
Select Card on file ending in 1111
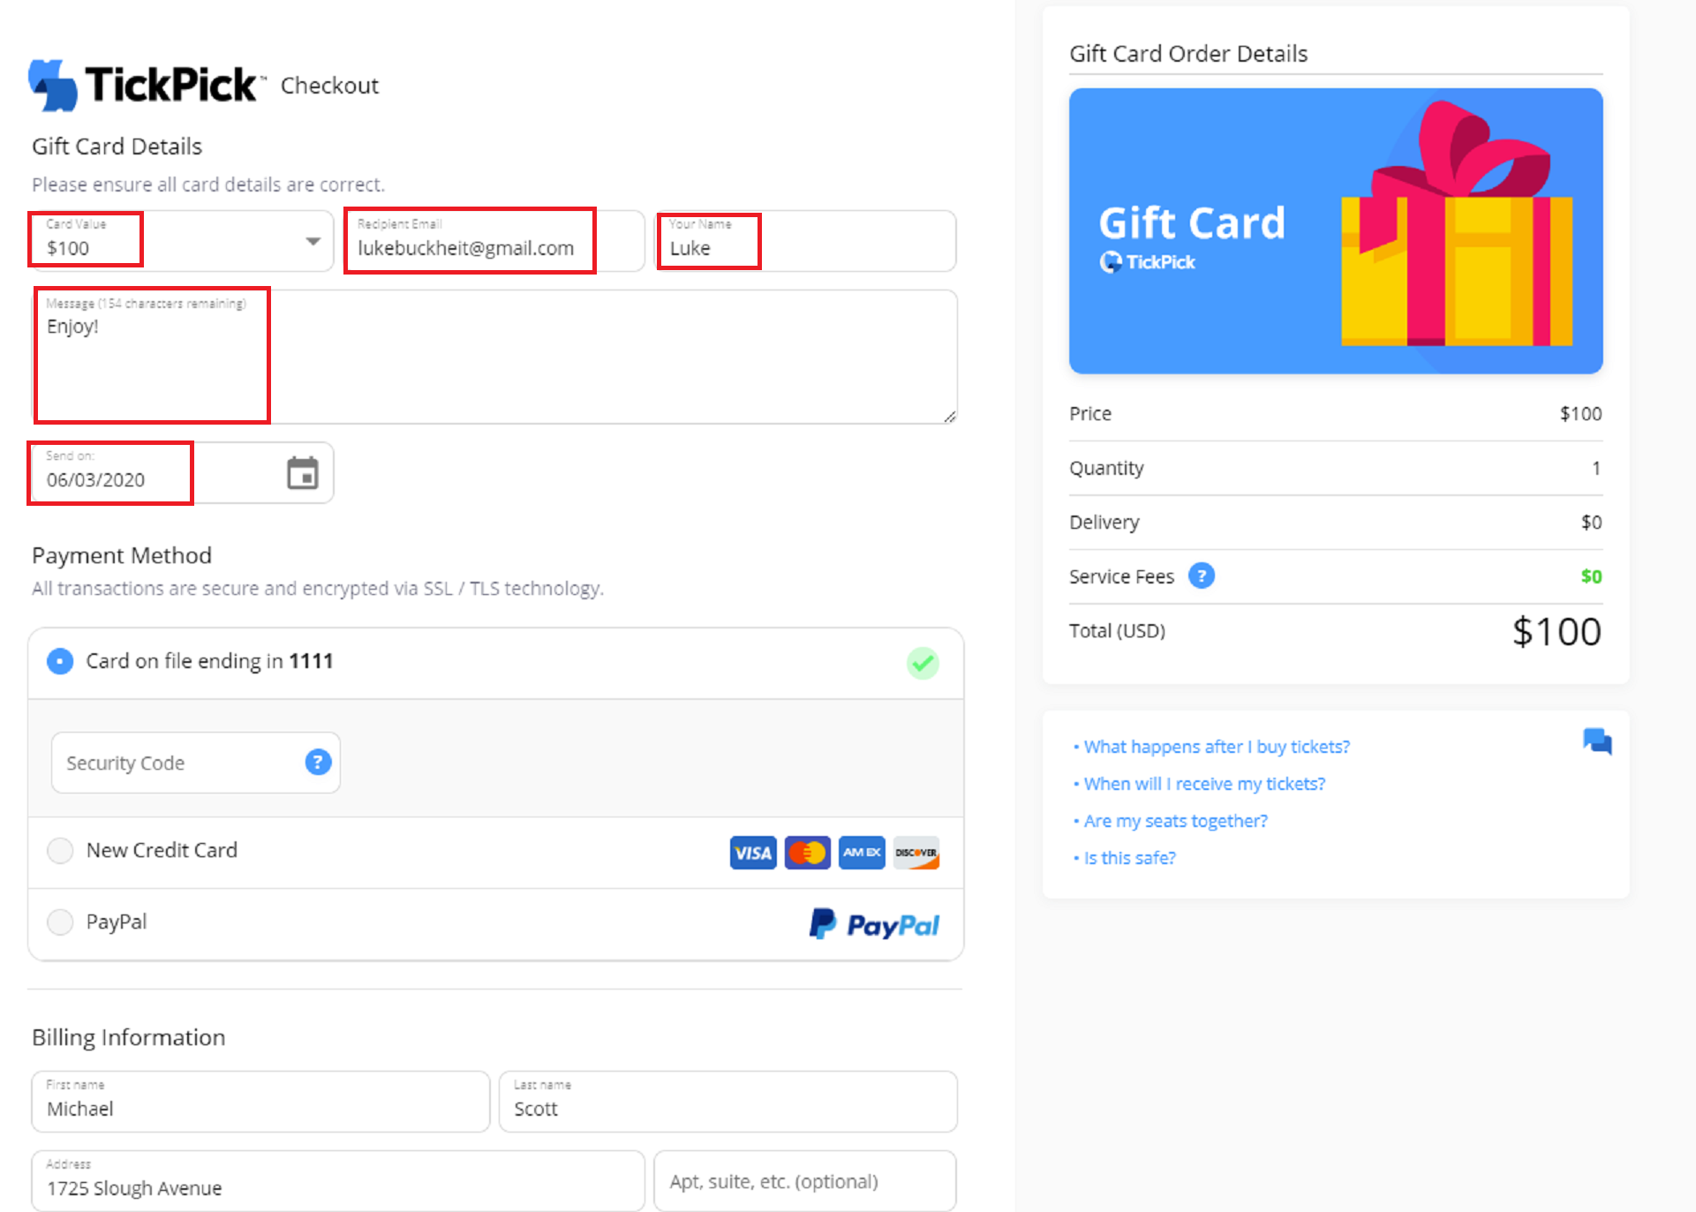click(60, 661)
